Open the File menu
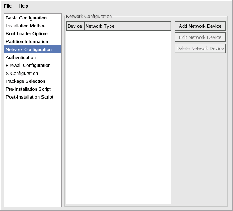This screenshot has width=233, height=211. coord(8,6)
